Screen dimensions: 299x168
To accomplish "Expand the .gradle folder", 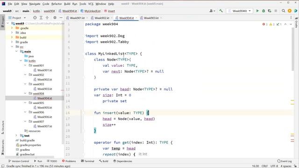I will (x=12, y=28).
